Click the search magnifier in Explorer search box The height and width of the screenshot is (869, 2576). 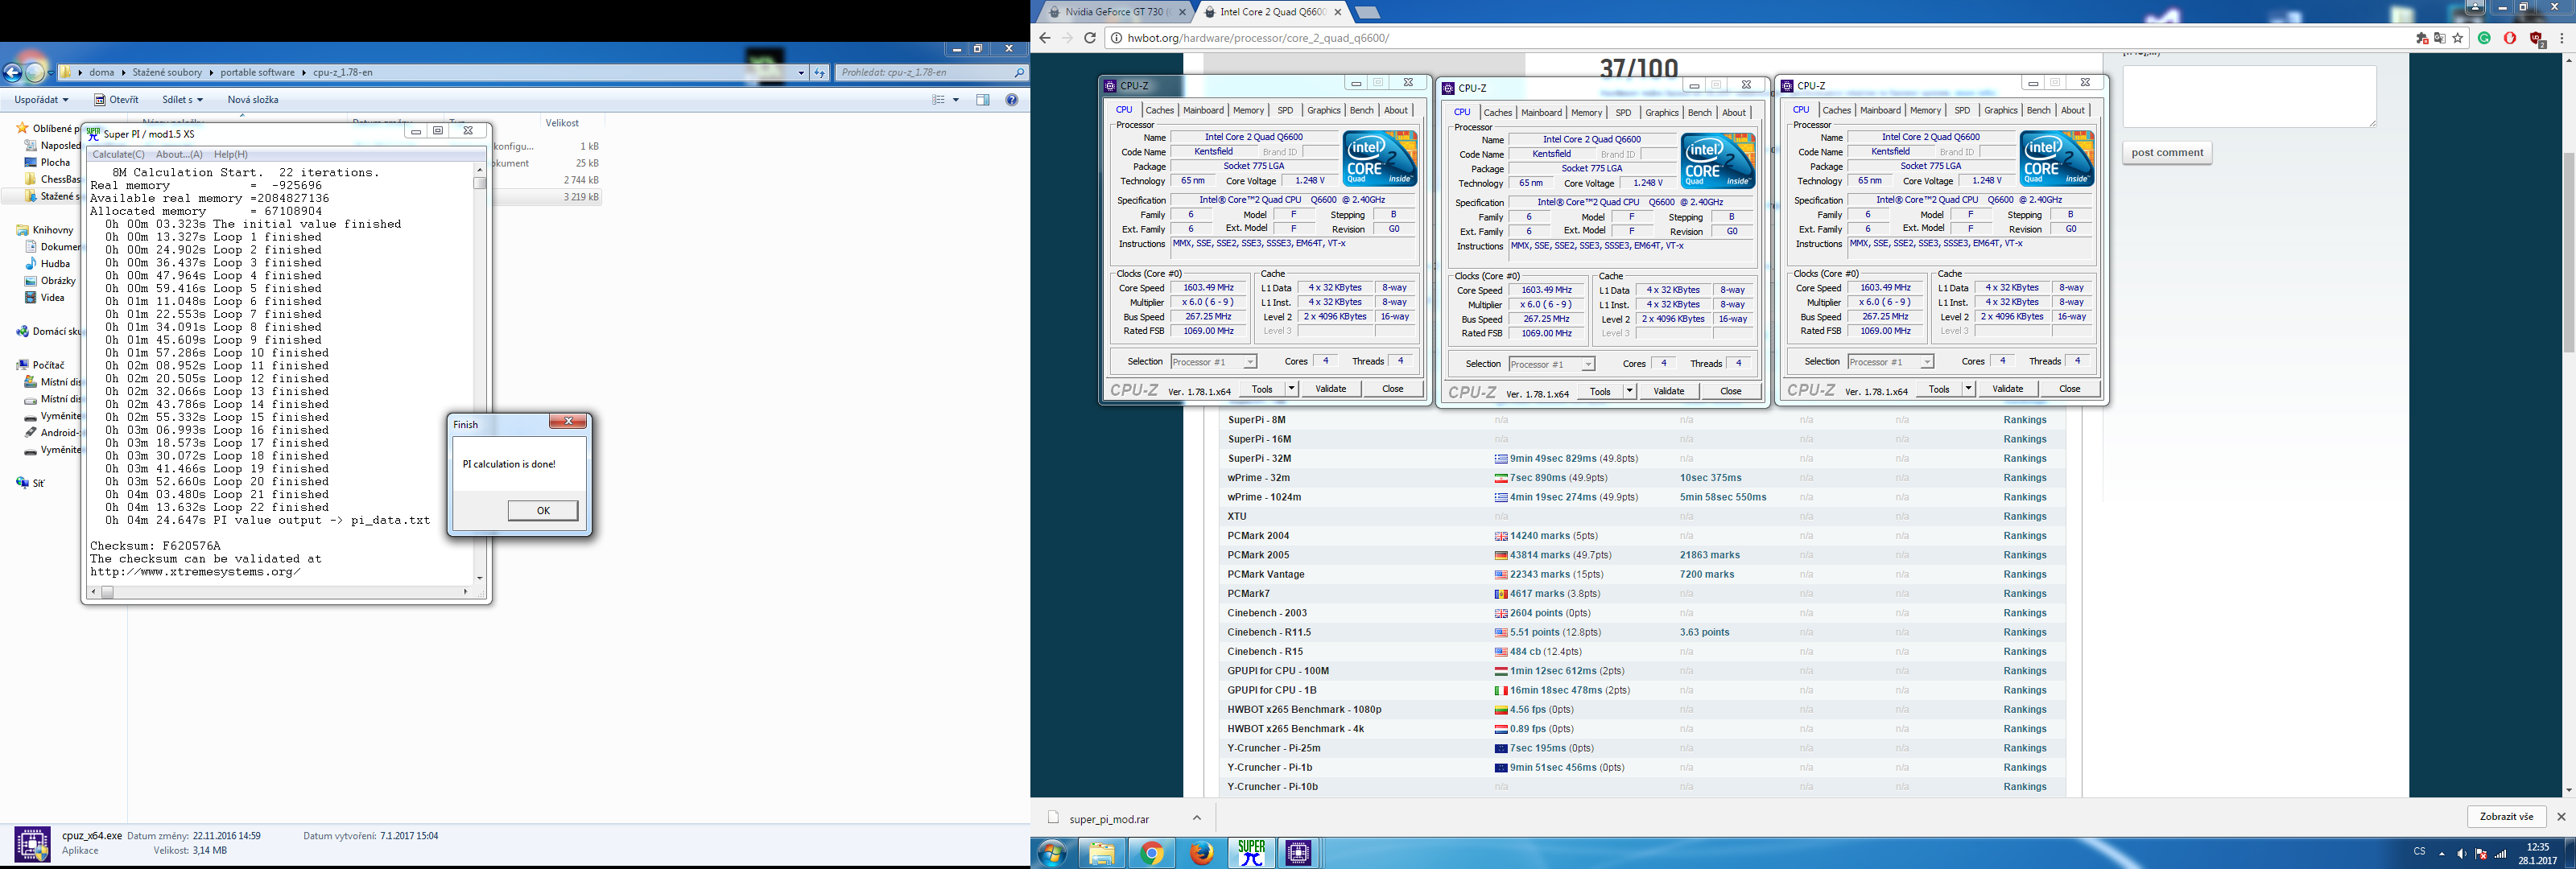[x=1019, y=72]
